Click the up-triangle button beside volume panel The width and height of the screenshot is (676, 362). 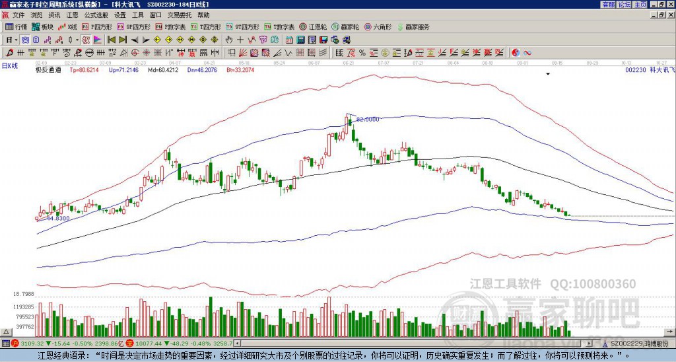[x=6, y=332]
